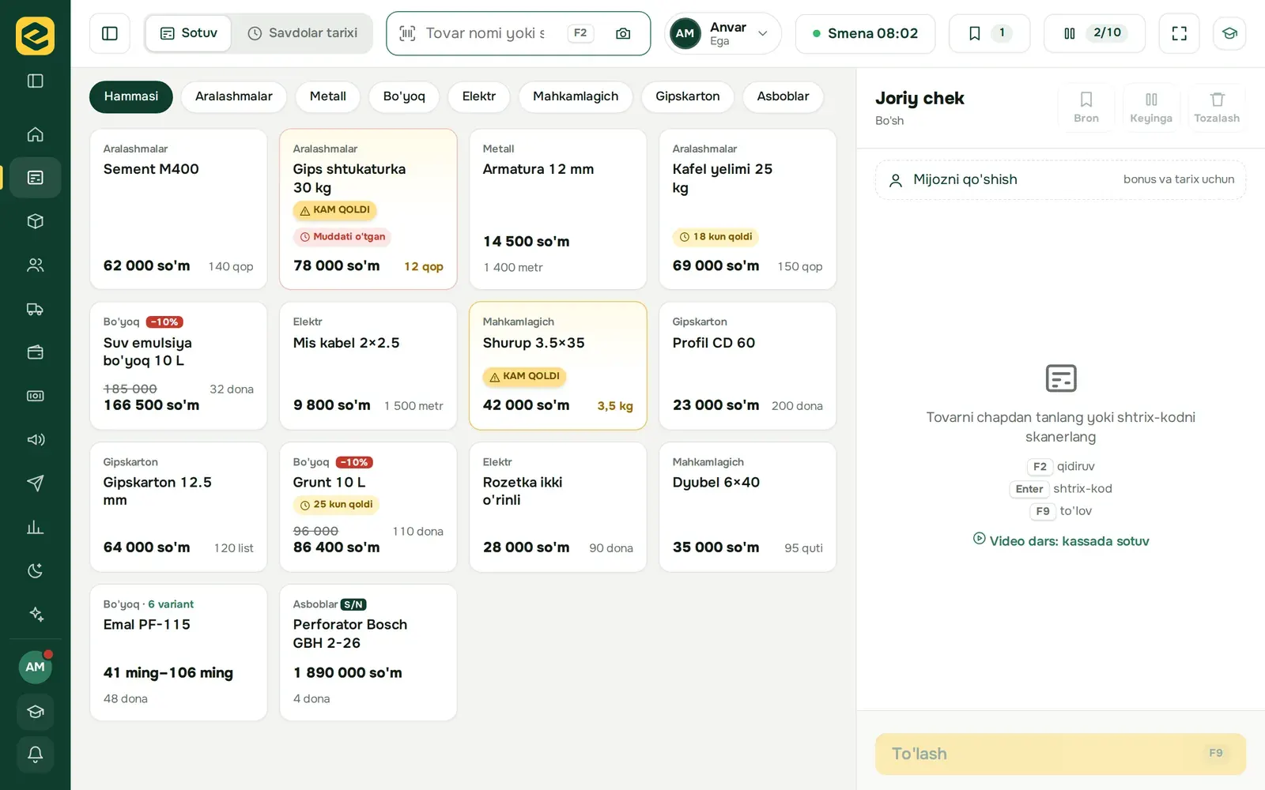Open the sales register icon in sidebar

[35, 178]
